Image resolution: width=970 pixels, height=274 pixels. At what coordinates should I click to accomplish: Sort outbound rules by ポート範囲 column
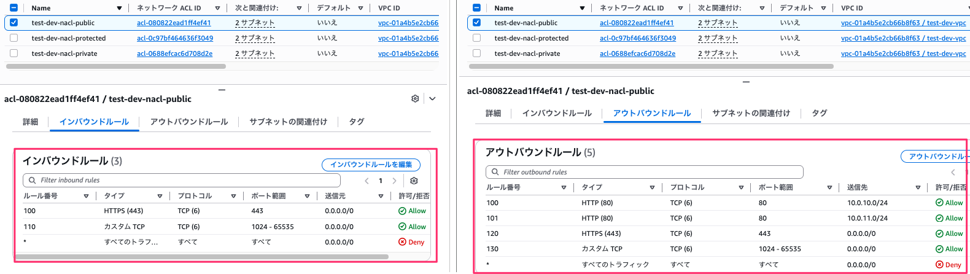[x=829, y=187]
